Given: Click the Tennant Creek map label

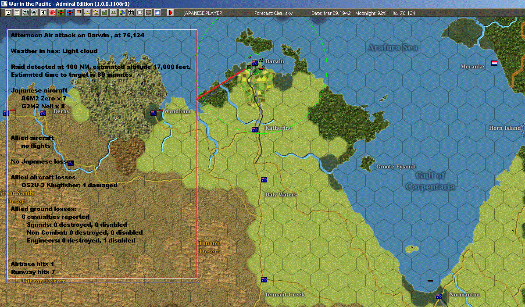Looking at the screenshot, I should [285, 295].
